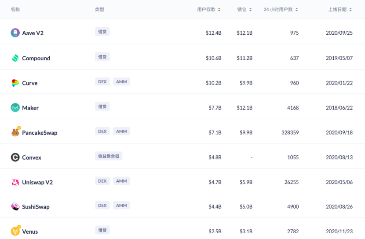Click the Compound logo icon

click(15, 58)
